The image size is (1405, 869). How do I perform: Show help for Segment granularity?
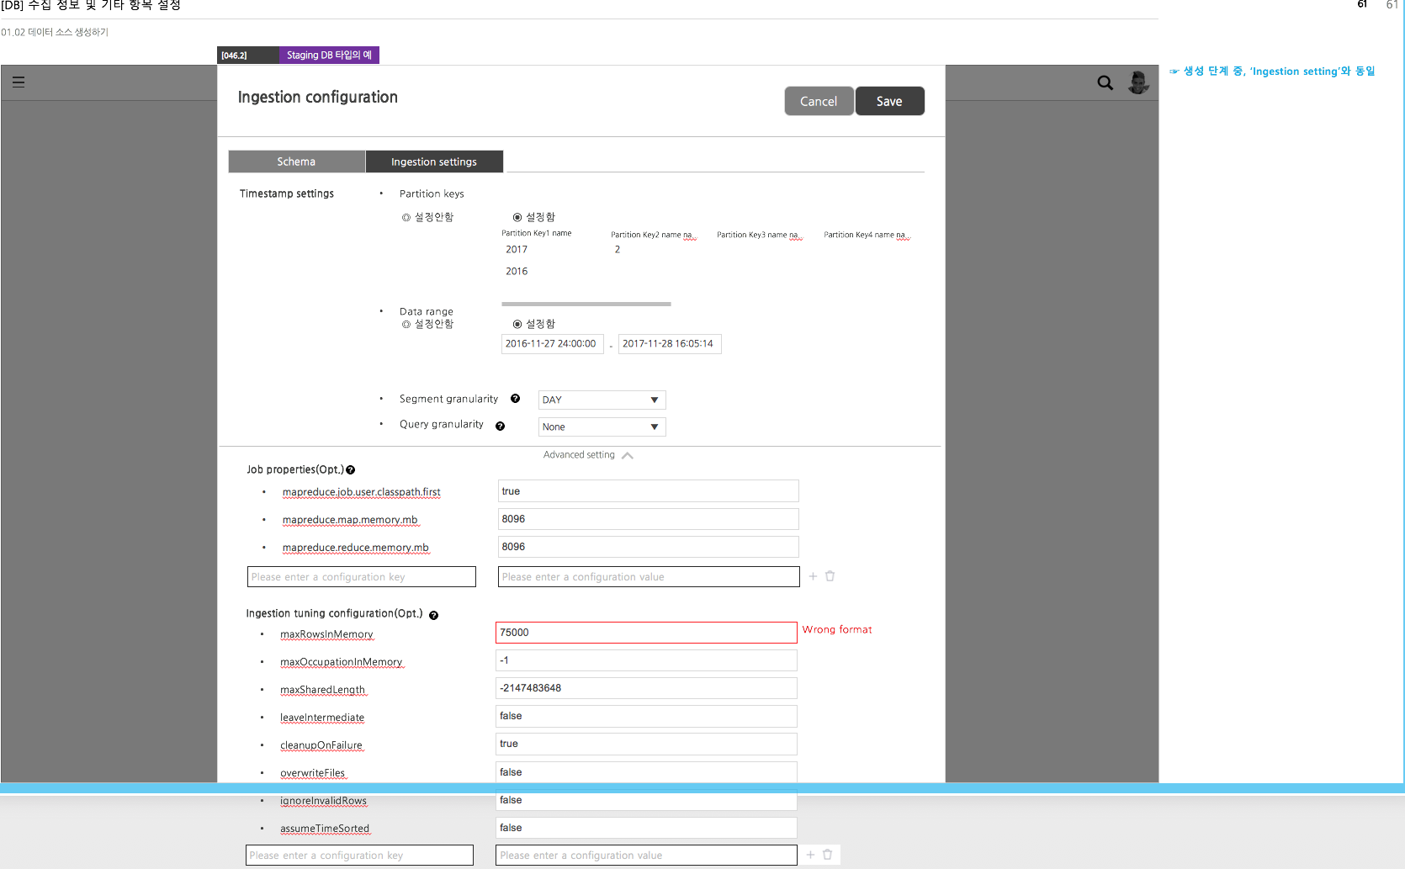[x=515, y=399]
